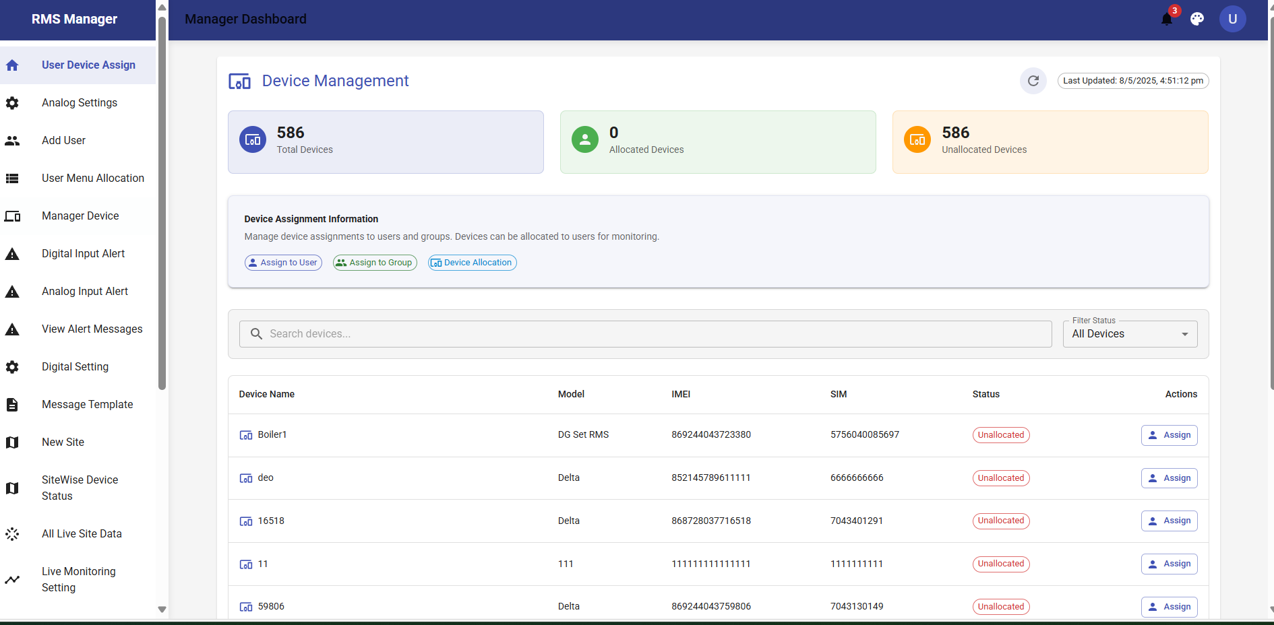Open Digital Input Alert page
This screenshot has width=1274, height=625.
[78, 254]
